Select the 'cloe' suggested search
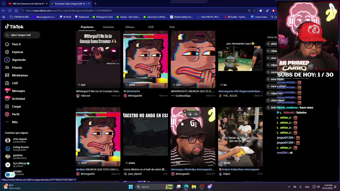340x191 pixels. (x=272, y=58)
